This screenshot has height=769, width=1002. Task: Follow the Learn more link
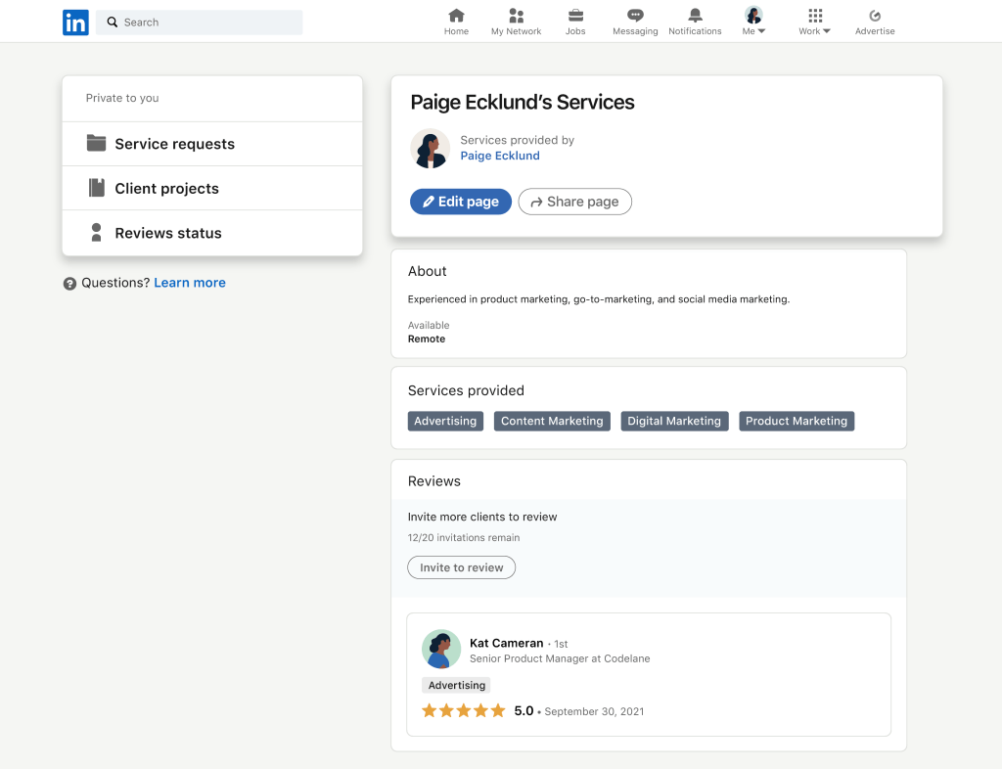pyautogui.click(x=190, y=283)
